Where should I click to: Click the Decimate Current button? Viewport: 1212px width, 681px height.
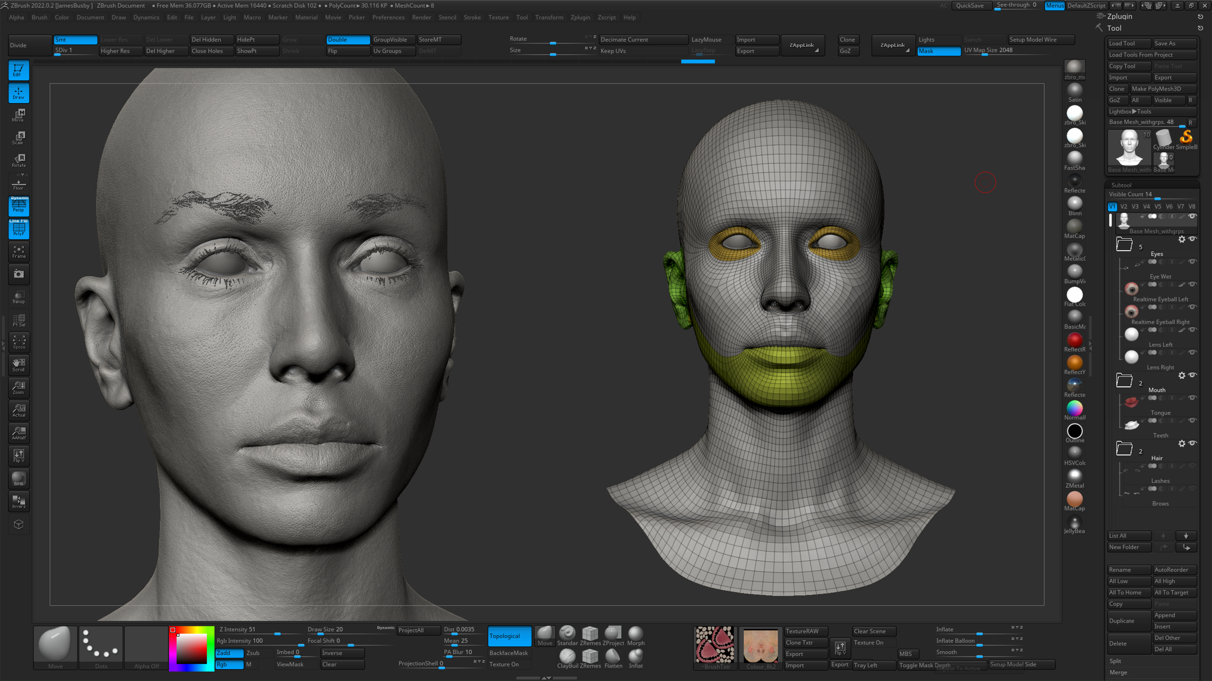[643, 40]
